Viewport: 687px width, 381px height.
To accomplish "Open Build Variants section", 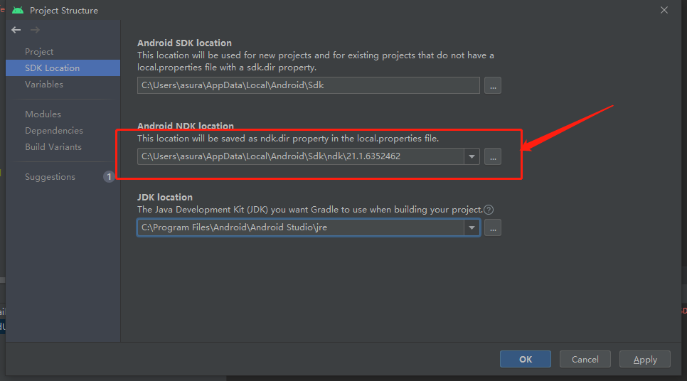I will click(53, 147).
